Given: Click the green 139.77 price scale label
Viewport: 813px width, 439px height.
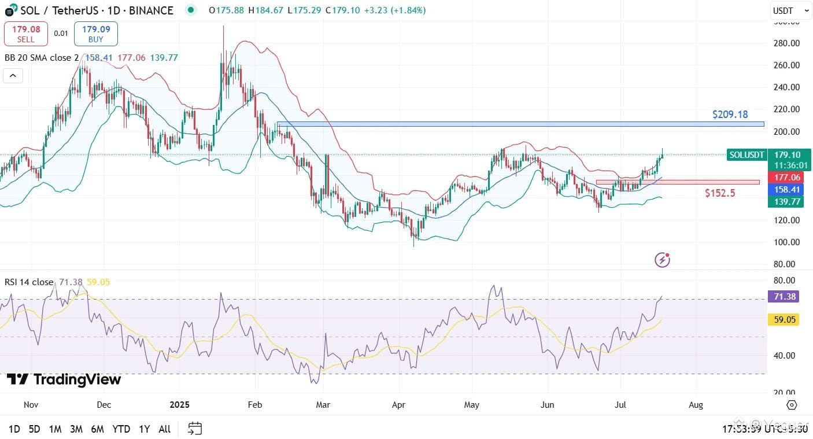Looking at the screenshot, I should pyautogui.click(x=787, y=202).
